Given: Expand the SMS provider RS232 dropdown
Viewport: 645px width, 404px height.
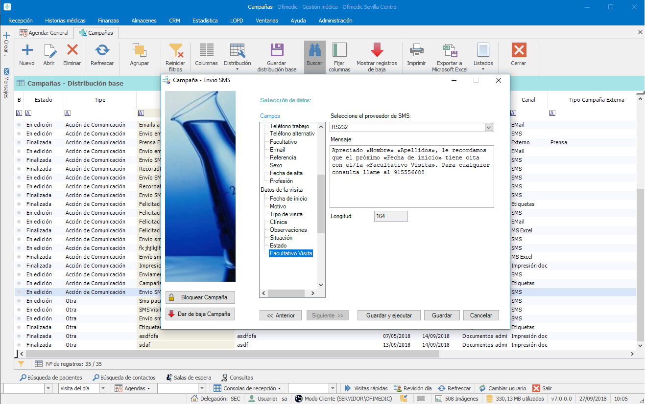Looking at the screenshot, I should pyautogui.click(x=488, y=127).
